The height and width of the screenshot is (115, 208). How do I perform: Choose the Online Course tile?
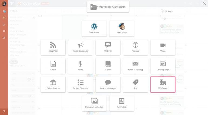[53, 84]
